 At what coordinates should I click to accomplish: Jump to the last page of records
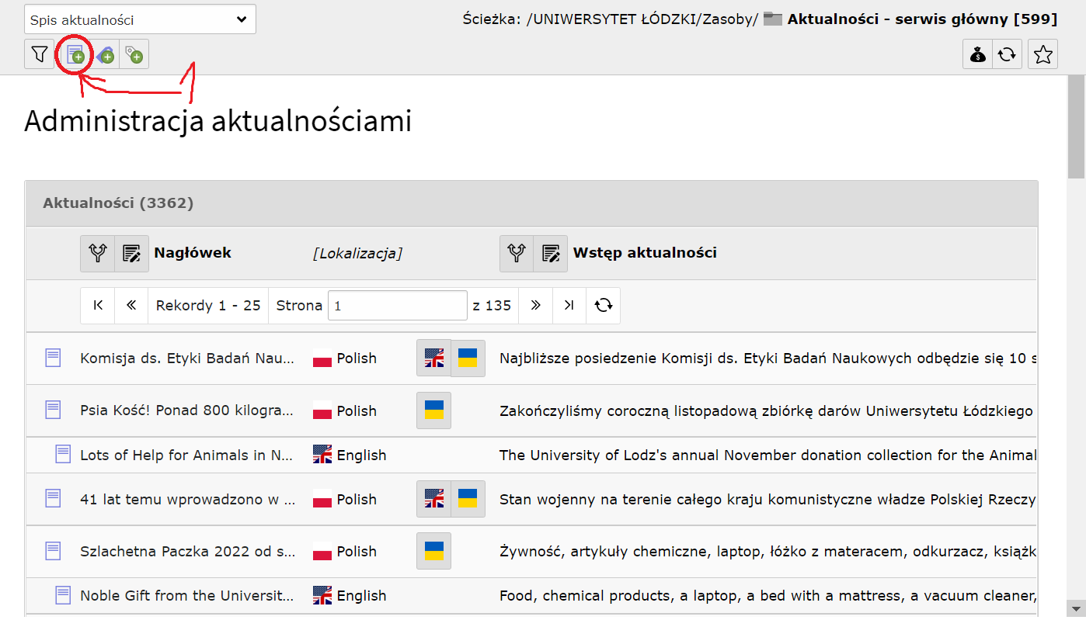point(569,306)
